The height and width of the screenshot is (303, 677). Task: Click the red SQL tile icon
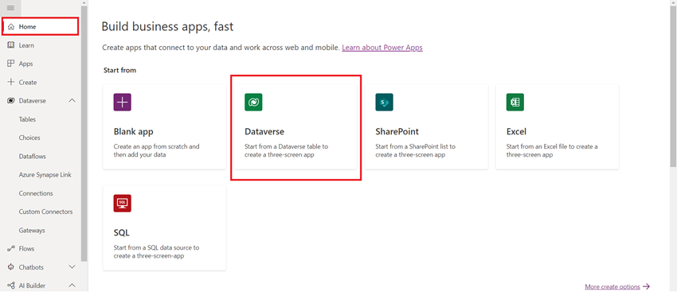coord(122,204)
